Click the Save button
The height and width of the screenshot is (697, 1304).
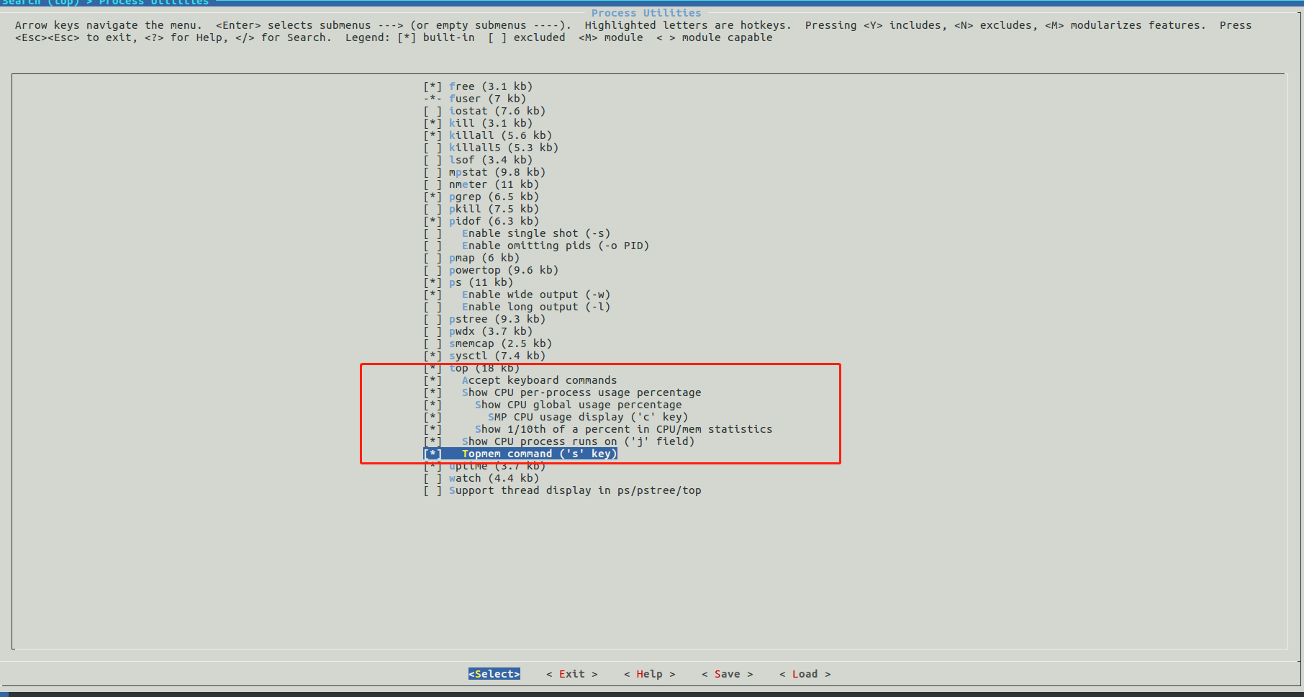pos(727,673)
